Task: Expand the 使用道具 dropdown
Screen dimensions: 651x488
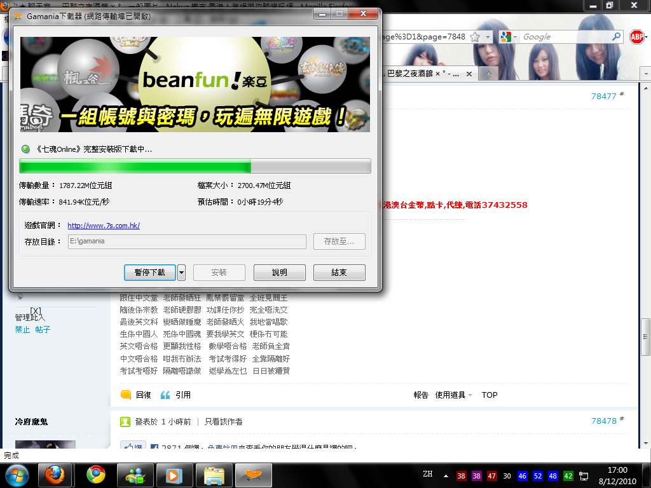Action: click(x=453, y=395)
